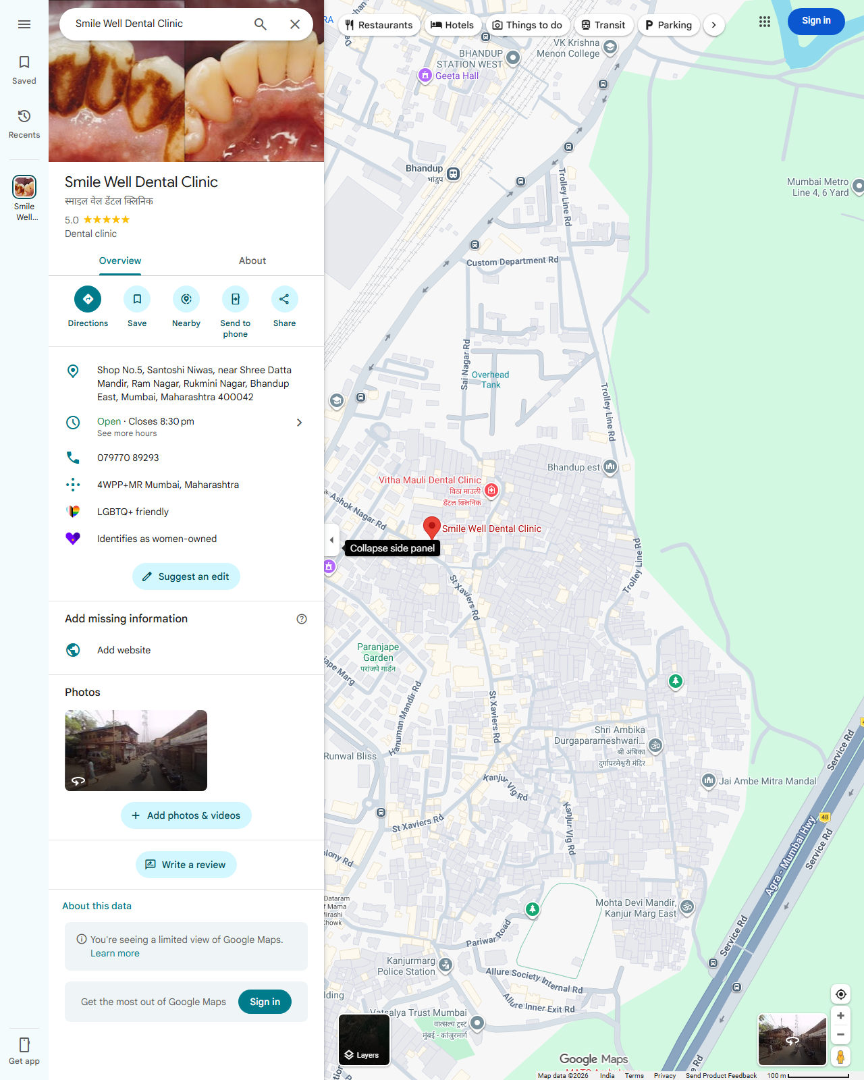Click the Save bookmark icon
Viewport: 864px width, 1080px height.
[x=137, y=299]
